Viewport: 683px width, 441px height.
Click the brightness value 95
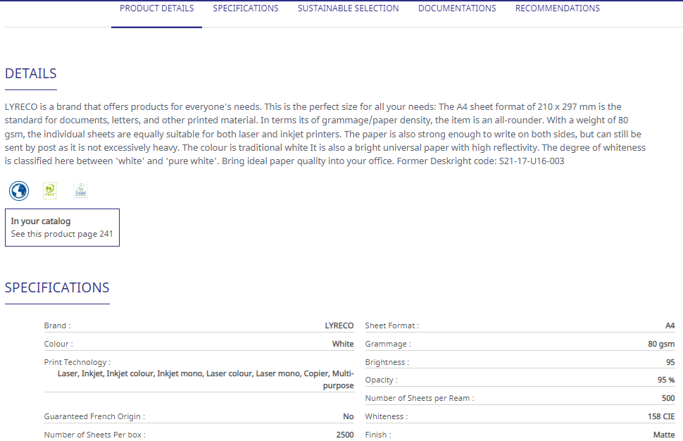click(670, 362)
